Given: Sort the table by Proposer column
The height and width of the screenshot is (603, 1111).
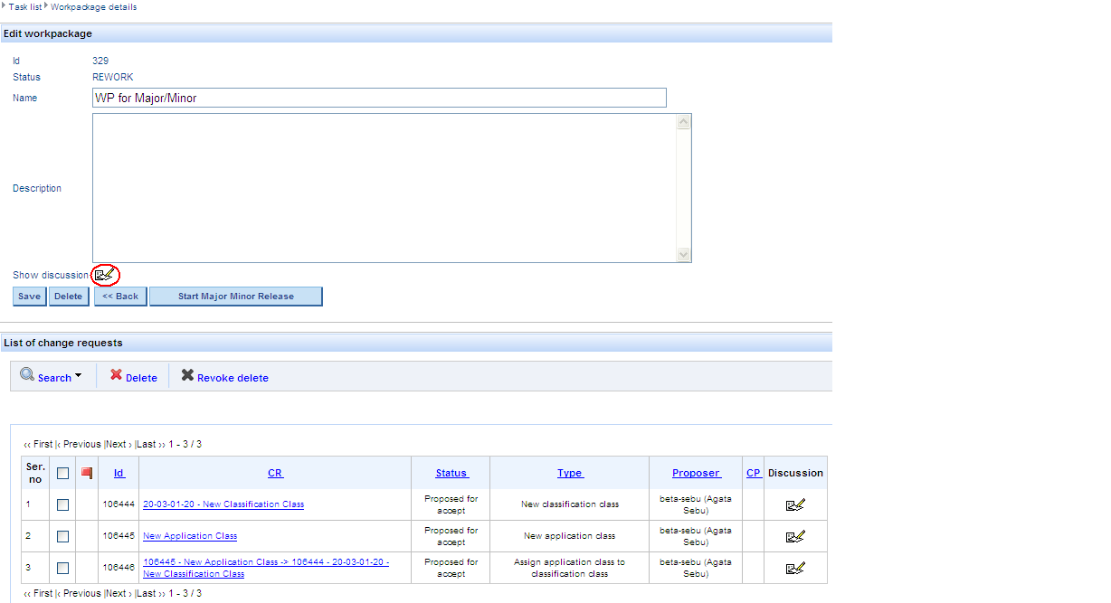Looking at the screenshot, I should [696, 473].
